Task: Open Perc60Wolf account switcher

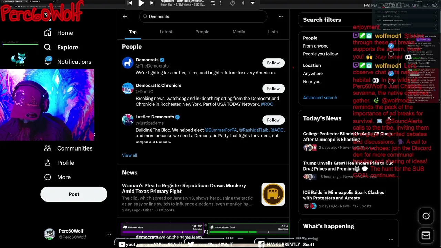Action: [78, 234]
